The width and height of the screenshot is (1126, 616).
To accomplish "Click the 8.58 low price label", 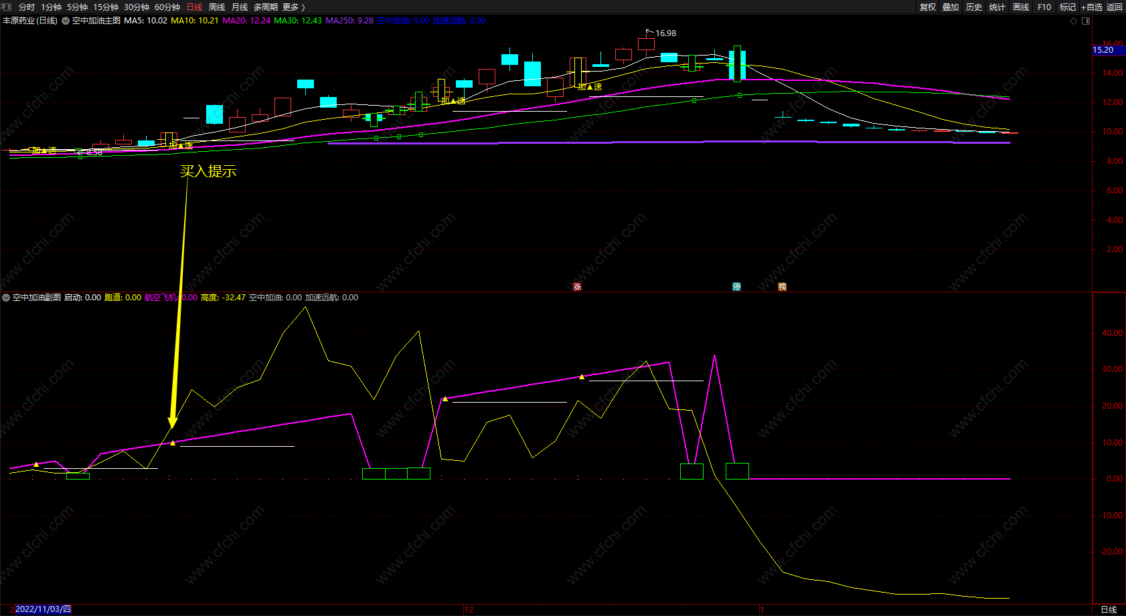I will 94,153.
